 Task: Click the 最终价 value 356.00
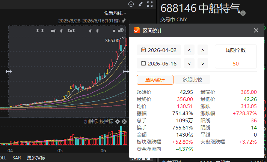pyautogui.click(x=185, y=99)
